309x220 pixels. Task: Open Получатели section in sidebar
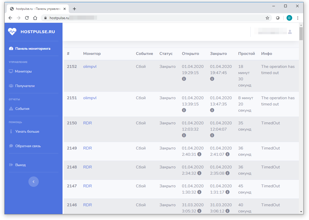point(25,86)
